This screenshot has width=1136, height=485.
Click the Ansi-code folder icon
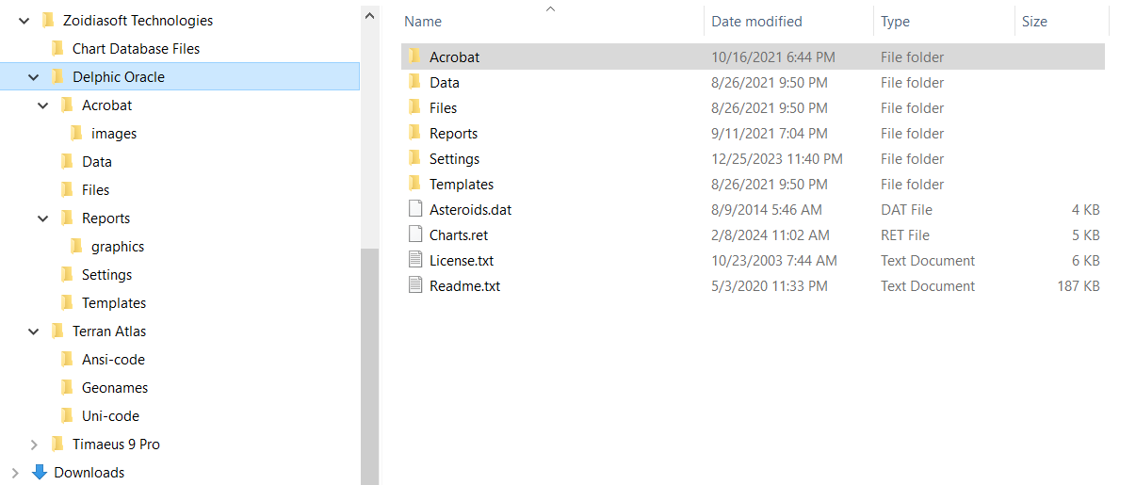click(x=67, y=359)
